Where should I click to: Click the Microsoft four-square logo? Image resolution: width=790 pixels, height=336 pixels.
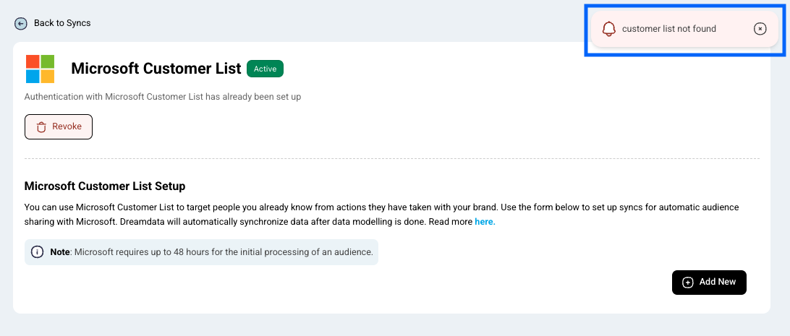(x=40, y=69)
